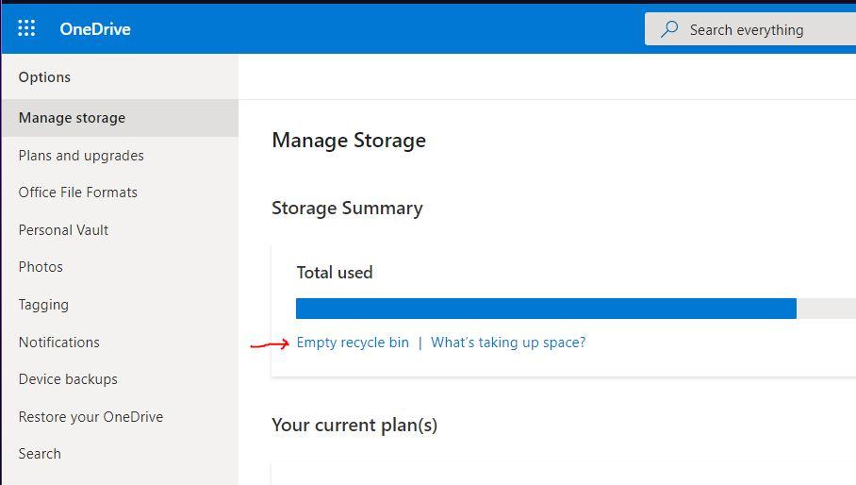Click the Total used storage bar

546,309
